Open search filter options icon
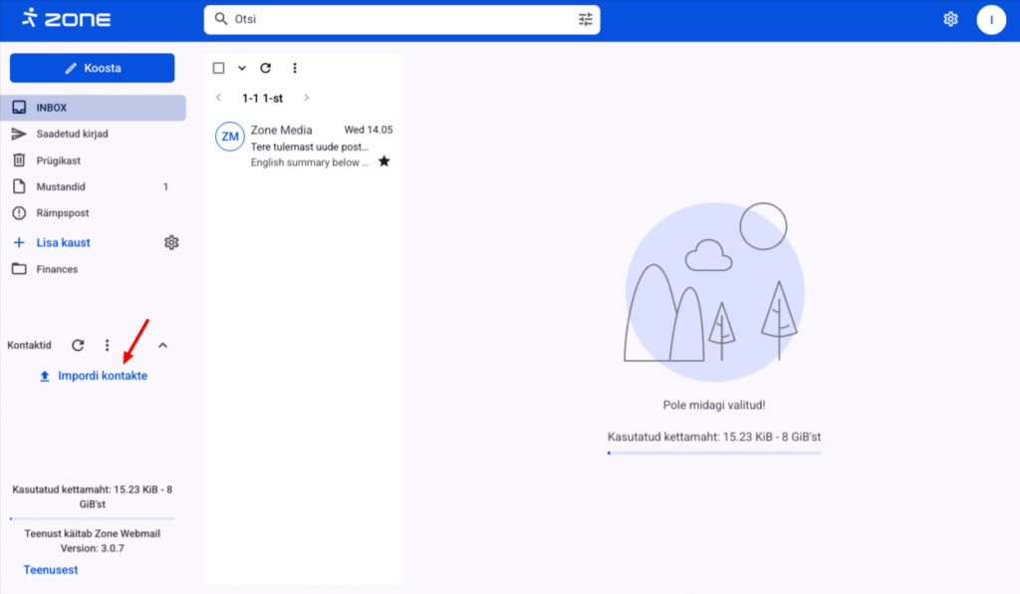The width and height of the screenshot is (1020, 594). (585, 19)
